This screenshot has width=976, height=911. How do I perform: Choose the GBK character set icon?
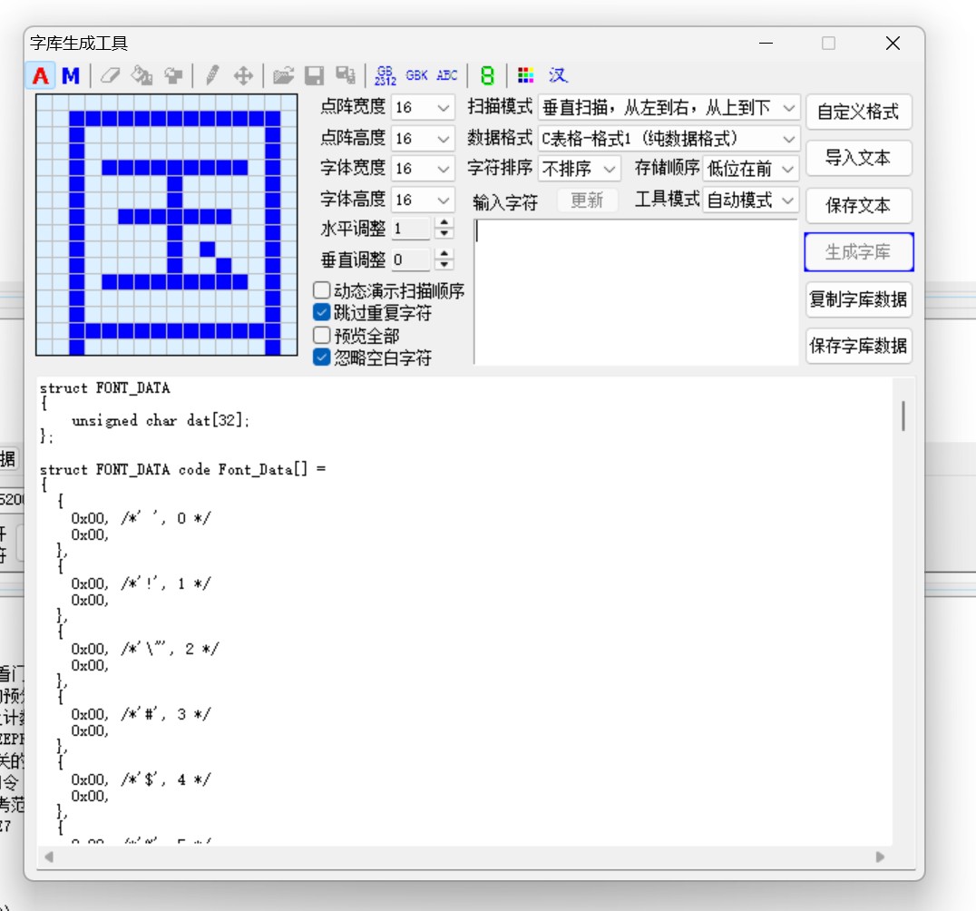point(416,75)
